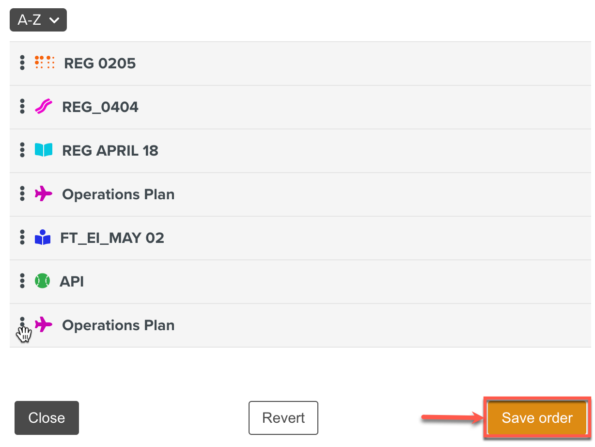
Task: Click the cyan open book icon
Action: [x=44, y=150]
